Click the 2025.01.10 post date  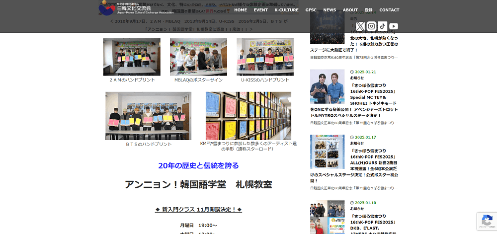pyautogui.click(x=365, y=203)
